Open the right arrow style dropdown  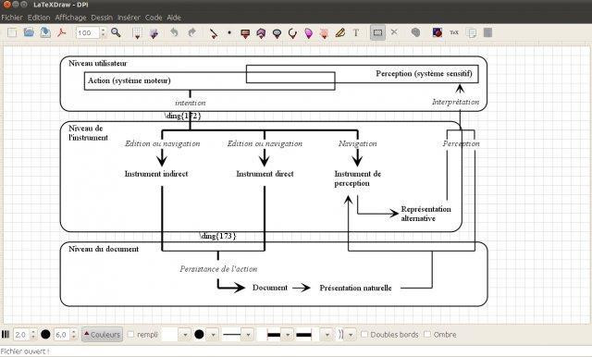(x=327, y=335)
